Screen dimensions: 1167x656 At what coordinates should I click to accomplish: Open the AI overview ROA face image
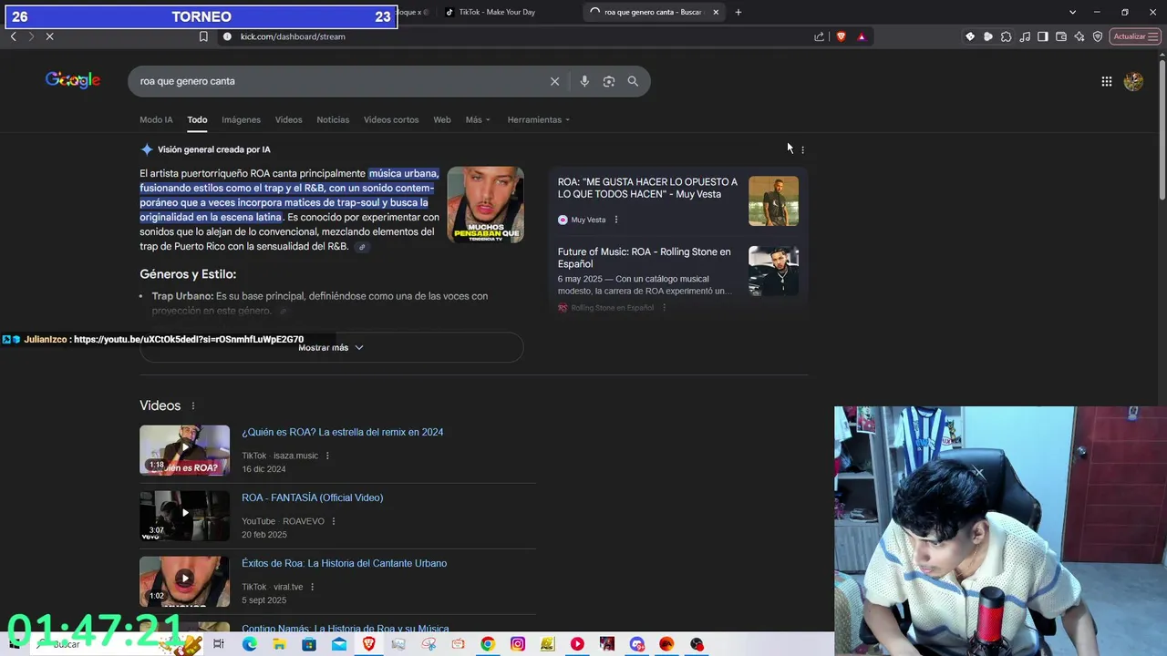pos(485,204)
